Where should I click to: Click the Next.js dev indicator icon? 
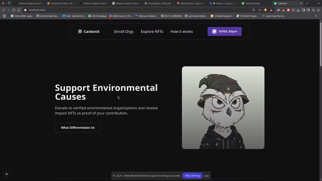tap(7, 174)
